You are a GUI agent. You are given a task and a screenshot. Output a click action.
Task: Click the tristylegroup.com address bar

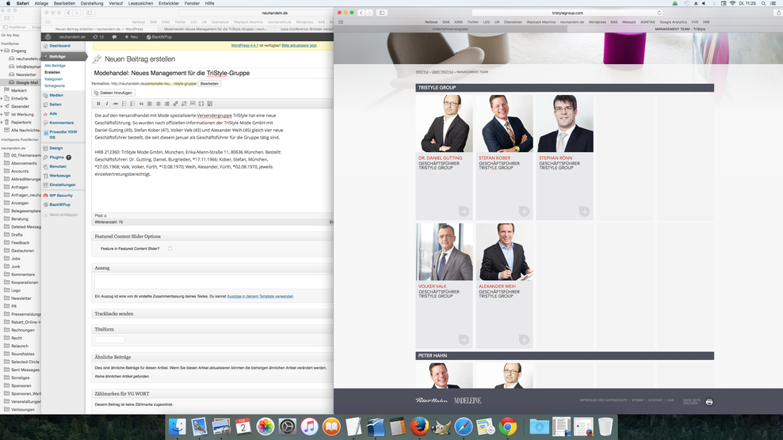(567, 13)
